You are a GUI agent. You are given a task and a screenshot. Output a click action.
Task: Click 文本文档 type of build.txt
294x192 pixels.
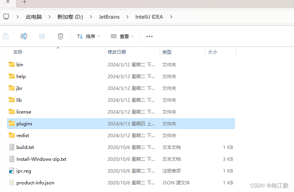pos(172,147)
